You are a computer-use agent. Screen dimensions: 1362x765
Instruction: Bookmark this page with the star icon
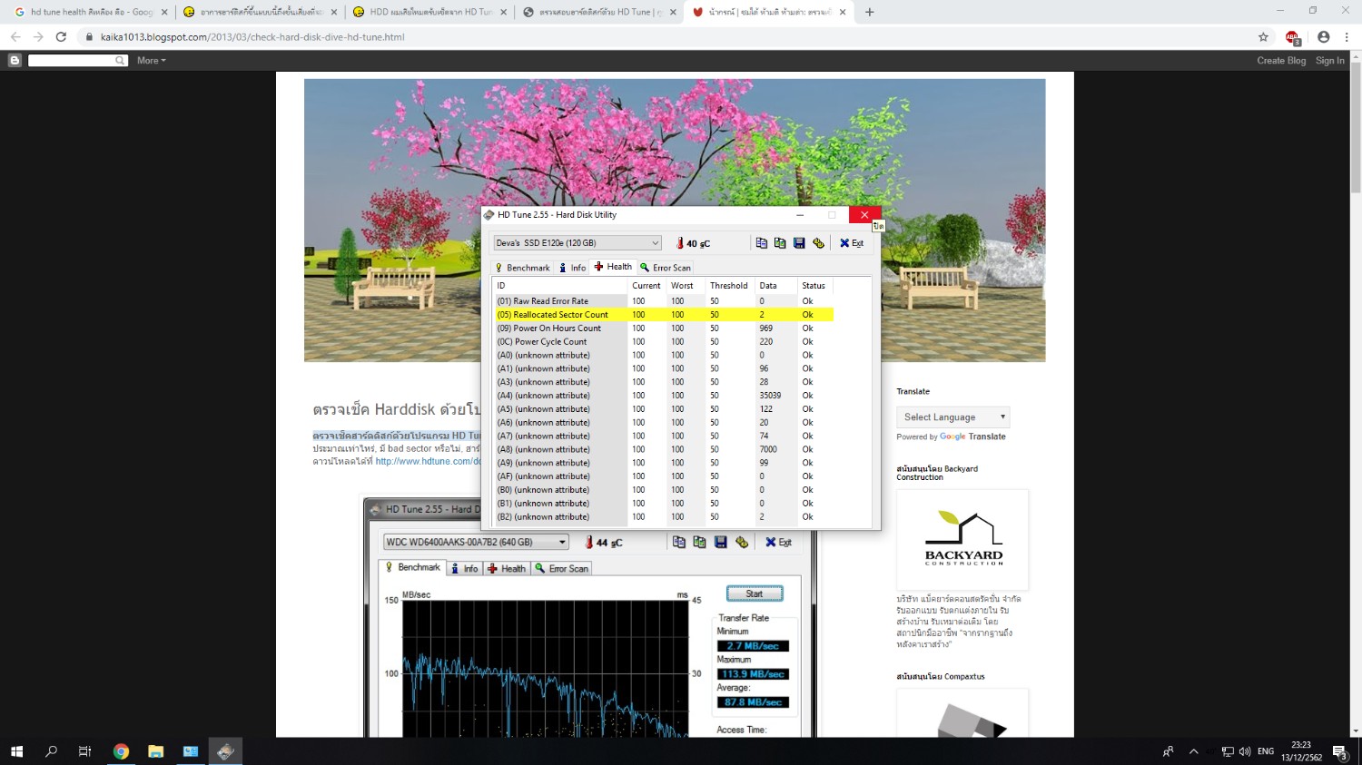click(1263, 37)
